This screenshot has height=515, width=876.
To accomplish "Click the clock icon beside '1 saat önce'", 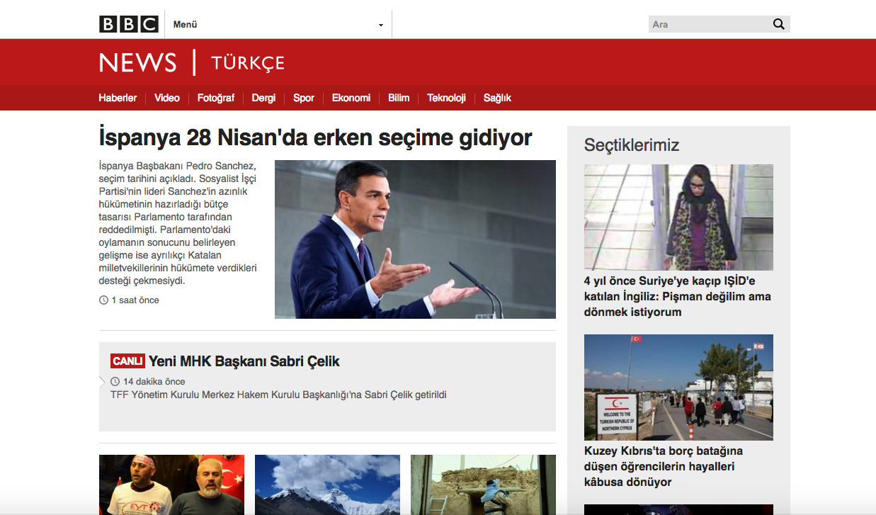I will point(103,300).
